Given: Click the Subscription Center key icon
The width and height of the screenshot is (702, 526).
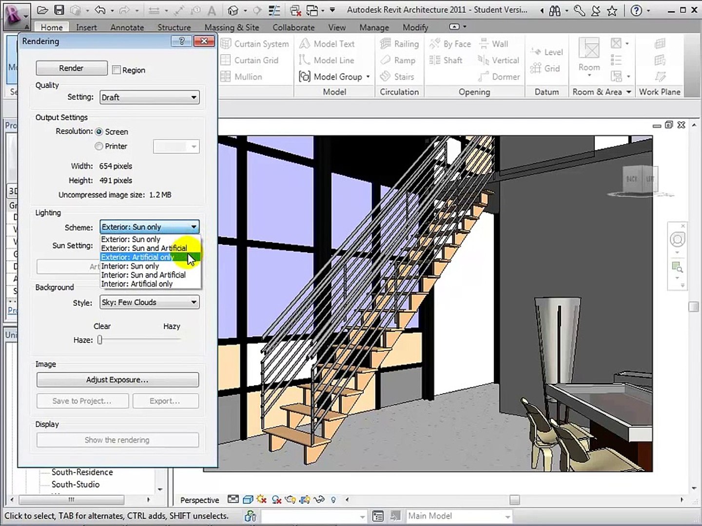Looking at the screenshot, I should tap(579, 10).
